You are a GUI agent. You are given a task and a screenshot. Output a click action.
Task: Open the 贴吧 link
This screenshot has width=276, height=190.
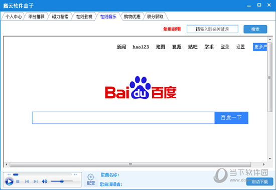(193, 47)
